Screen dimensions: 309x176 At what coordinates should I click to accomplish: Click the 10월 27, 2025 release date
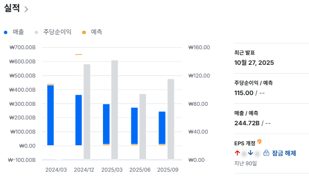pos(254,63)
